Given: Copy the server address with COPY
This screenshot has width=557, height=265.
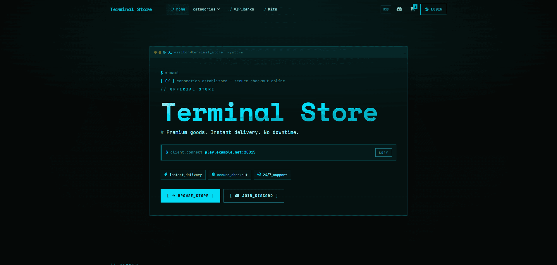Looking at the screenshot, I should [x=384, y=153].
